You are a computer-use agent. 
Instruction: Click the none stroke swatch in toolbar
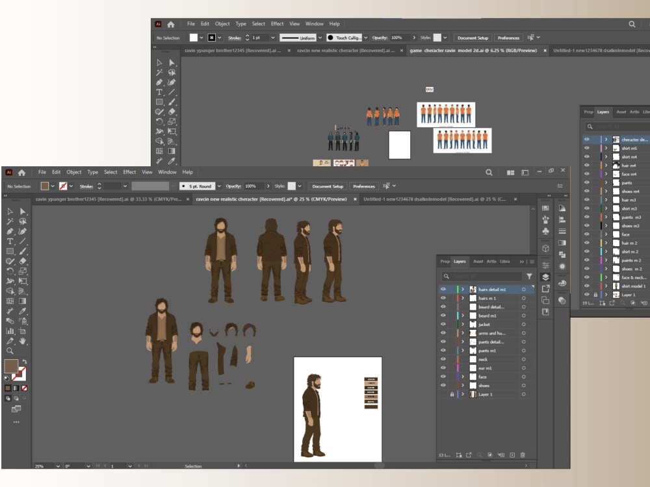[x=19, y=375]
